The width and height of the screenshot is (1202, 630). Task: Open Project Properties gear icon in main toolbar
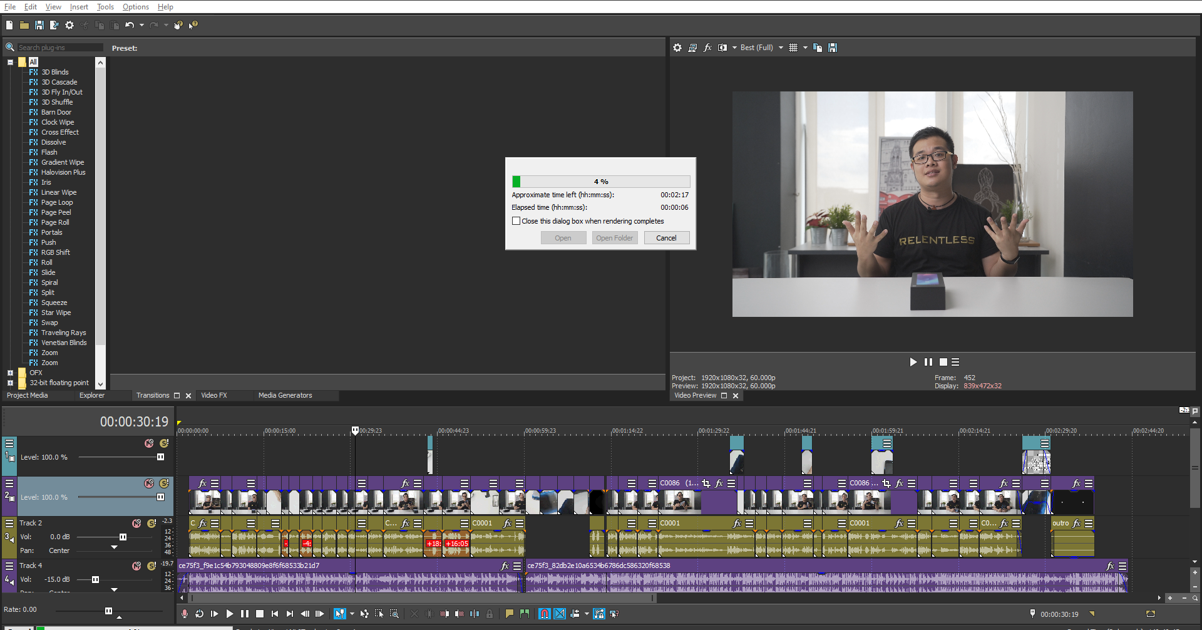point(69,25)
